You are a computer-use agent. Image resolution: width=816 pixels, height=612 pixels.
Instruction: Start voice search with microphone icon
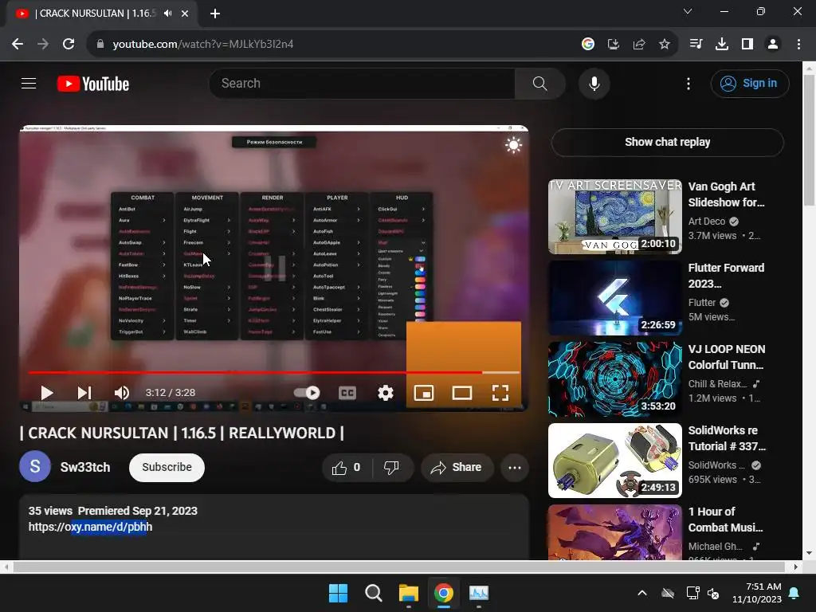pos(594,83)
